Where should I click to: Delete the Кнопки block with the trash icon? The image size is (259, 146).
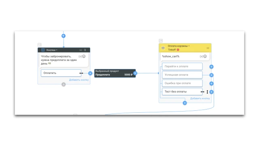[x=85, y=50]
